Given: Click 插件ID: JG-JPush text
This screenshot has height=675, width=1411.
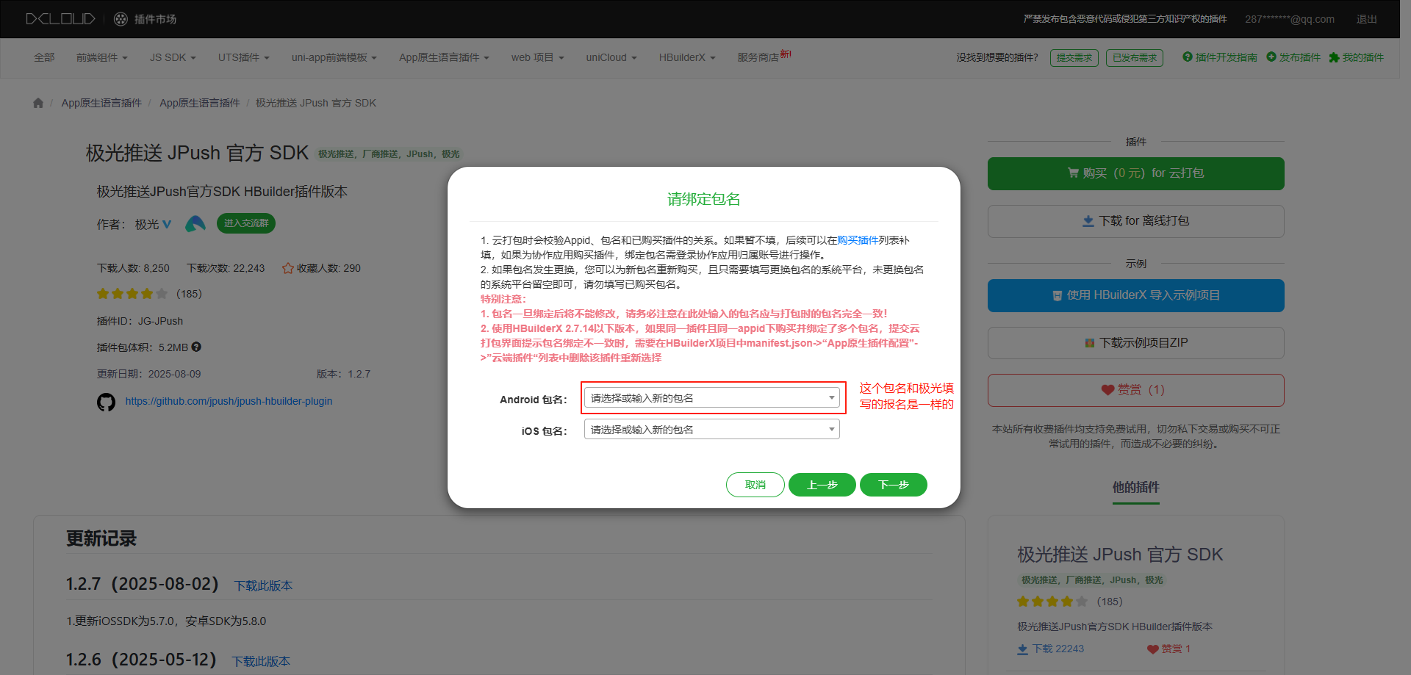Looking at the screenshot, I should [x=140, y=321].
